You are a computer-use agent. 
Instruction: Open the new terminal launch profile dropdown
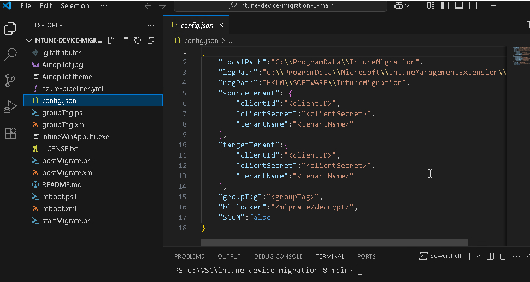coord(478,256)
